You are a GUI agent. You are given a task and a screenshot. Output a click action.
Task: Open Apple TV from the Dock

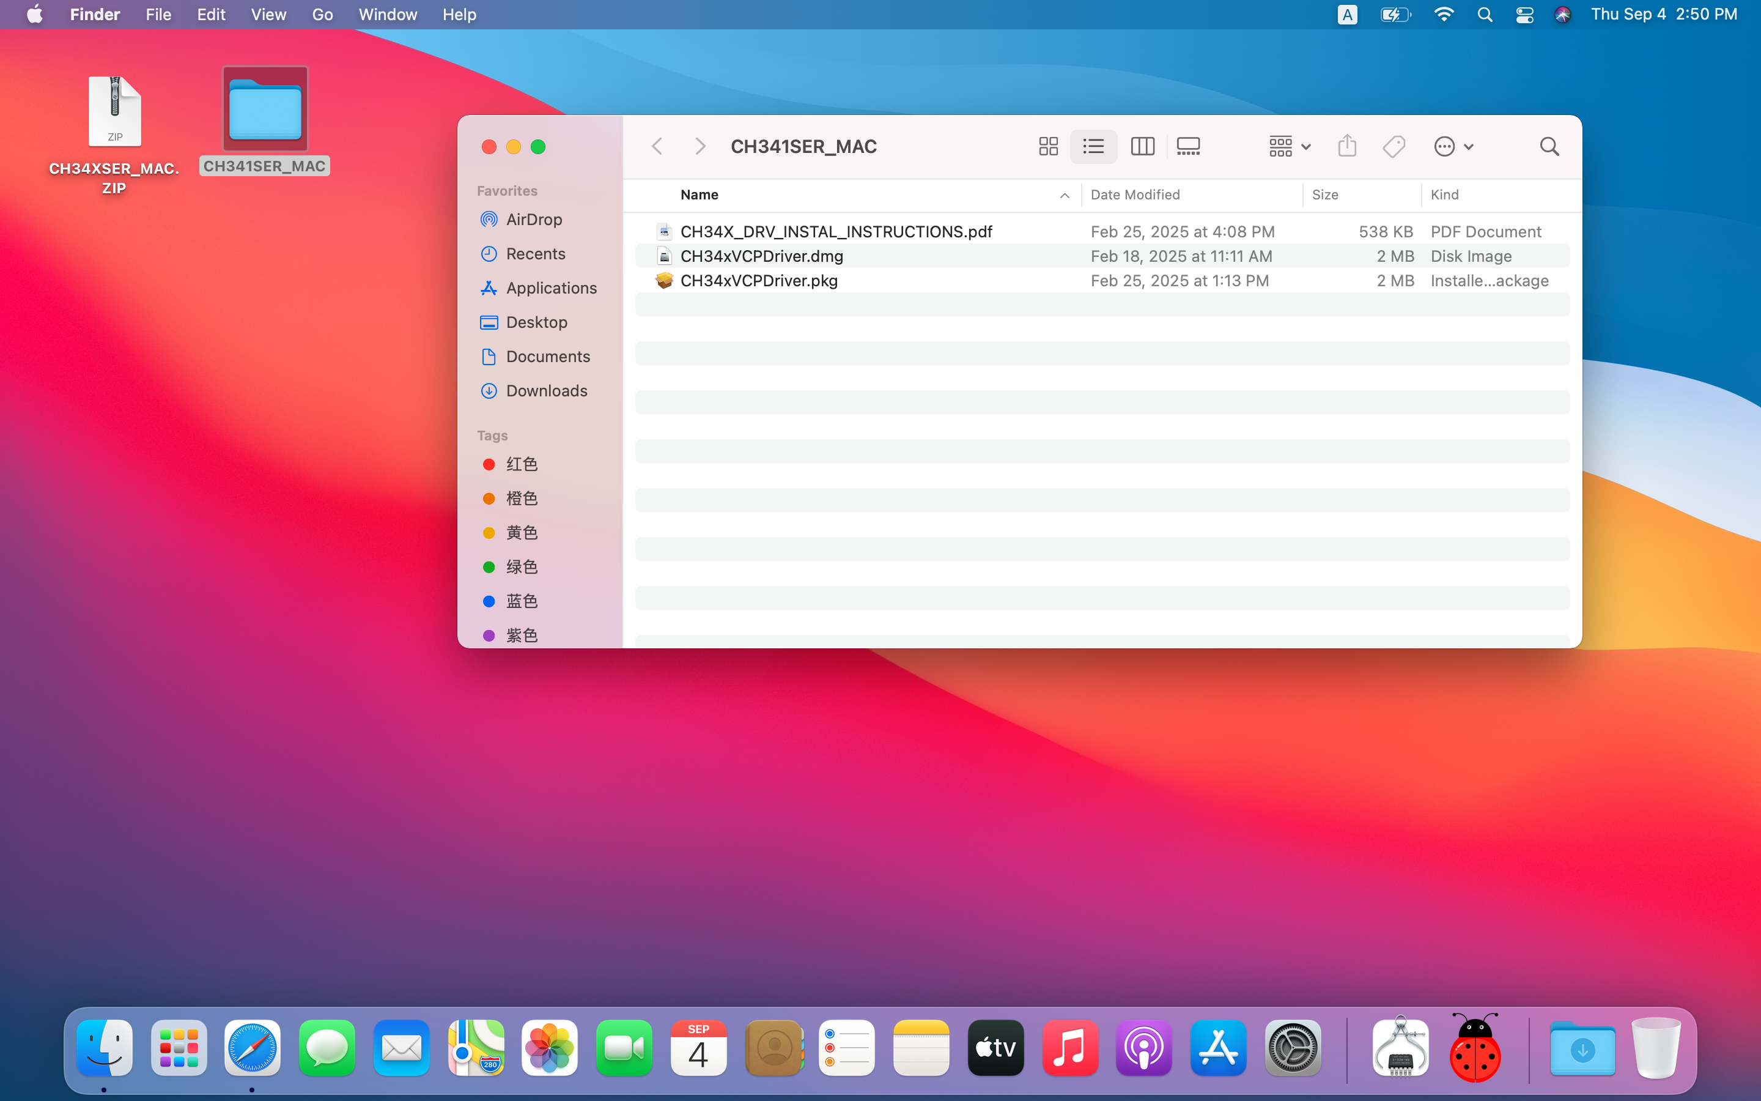point(995,1048)
